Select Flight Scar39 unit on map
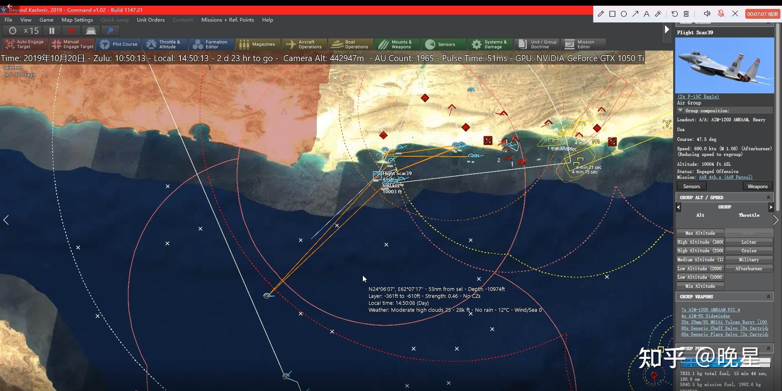The width and height of the screenshot is (782, 391). tap(378, 176)
